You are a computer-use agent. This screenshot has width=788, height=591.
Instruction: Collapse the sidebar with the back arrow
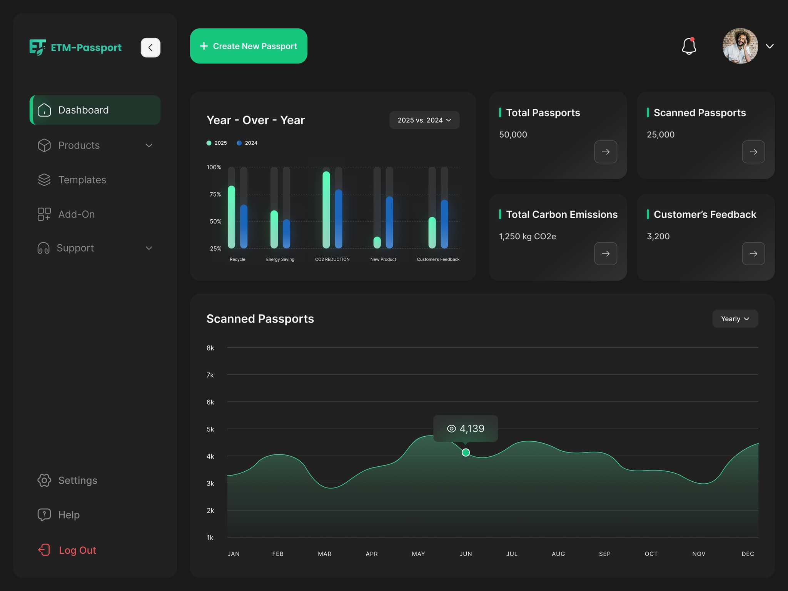(150, 48)
